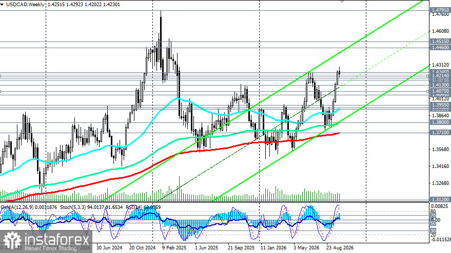Click the 23 Aug 2026 date label
The width and height of the screenshot is (451, 253).
[340, 247]
